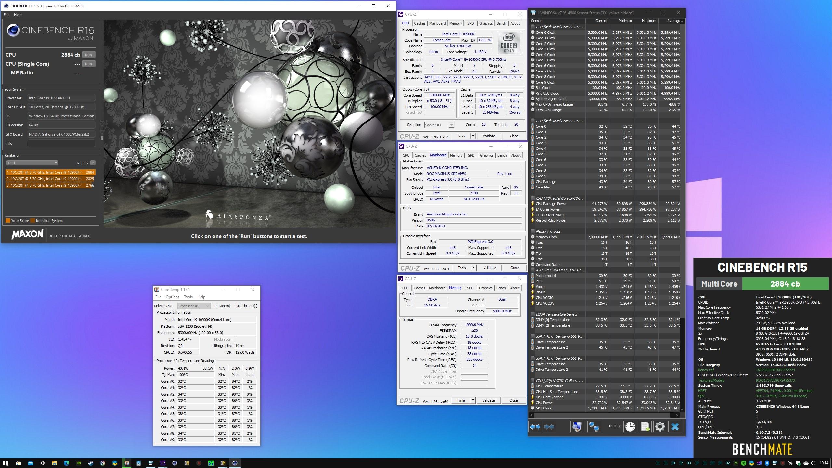The image size is (832, 468).
Task: Click the Bluetooth icon in the system tray
Action: pyautogui.click(x=767, y=463)
